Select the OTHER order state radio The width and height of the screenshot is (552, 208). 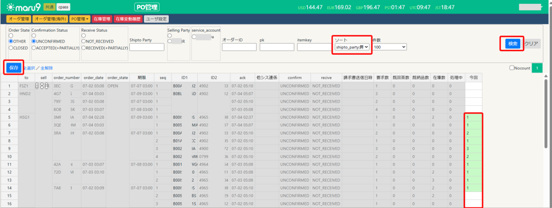click(x=11, y=41)
